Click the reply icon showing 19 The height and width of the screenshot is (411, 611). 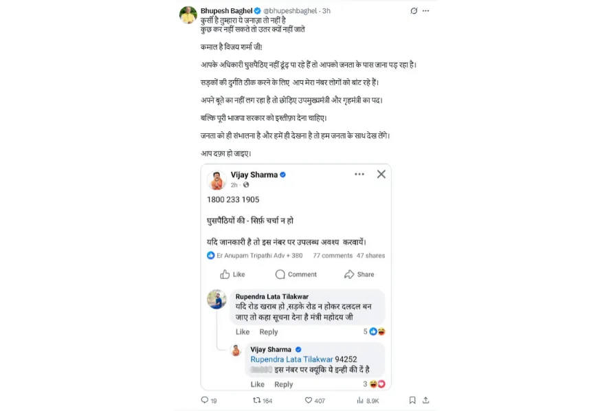(x=204, y=400)
